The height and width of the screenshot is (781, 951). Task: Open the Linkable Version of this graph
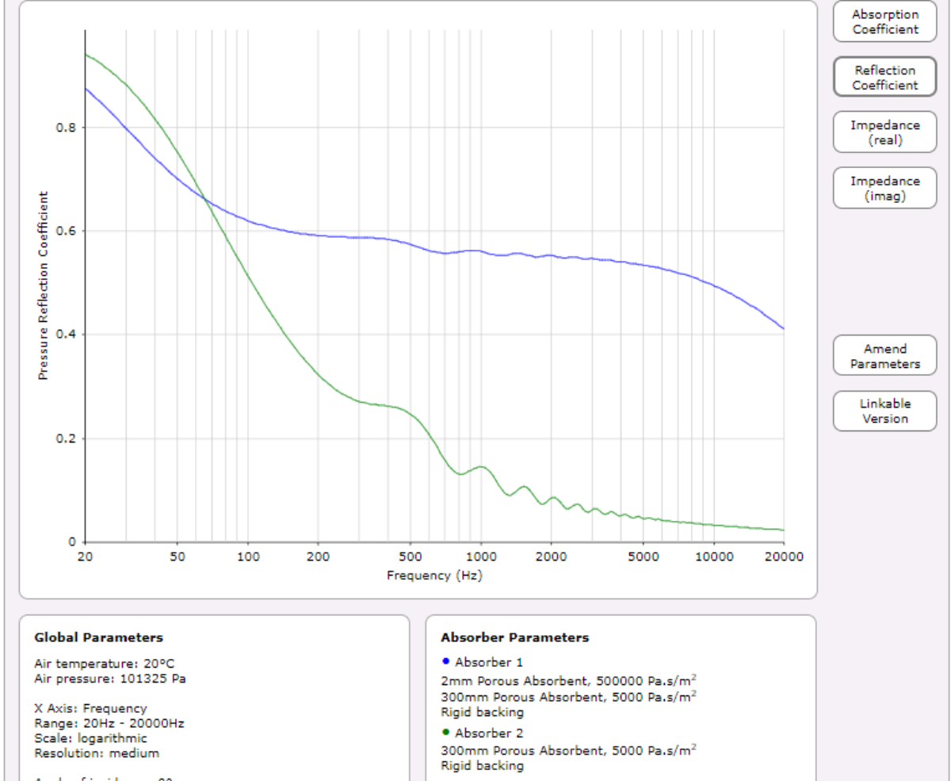click(x=884, y=411)
